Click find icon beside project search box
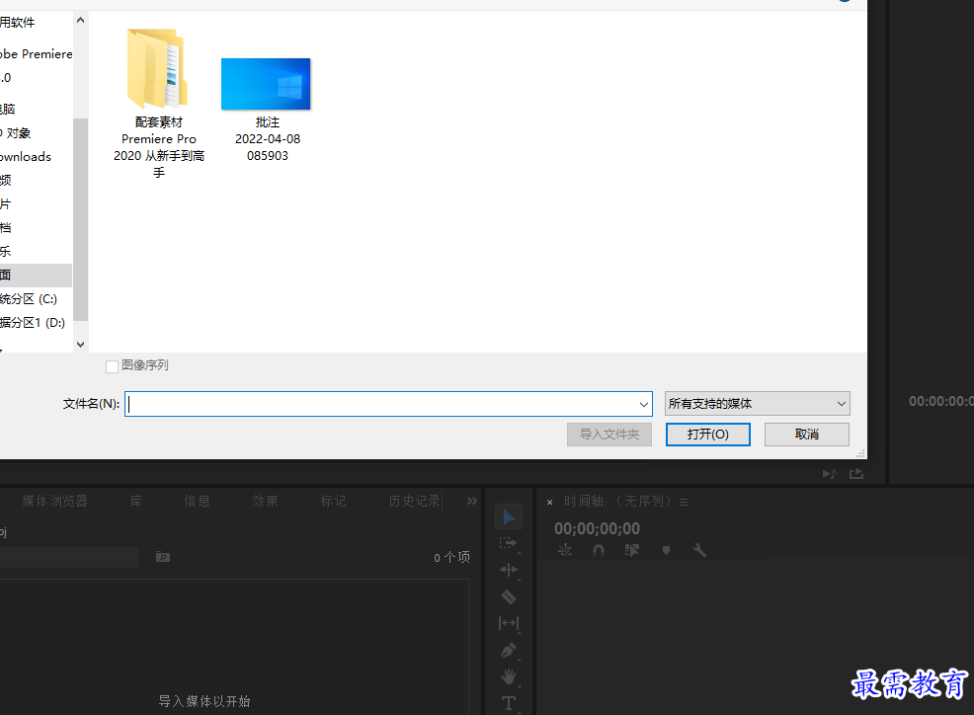The height and width of the screenshot is (715, 974). pos(163,557)
